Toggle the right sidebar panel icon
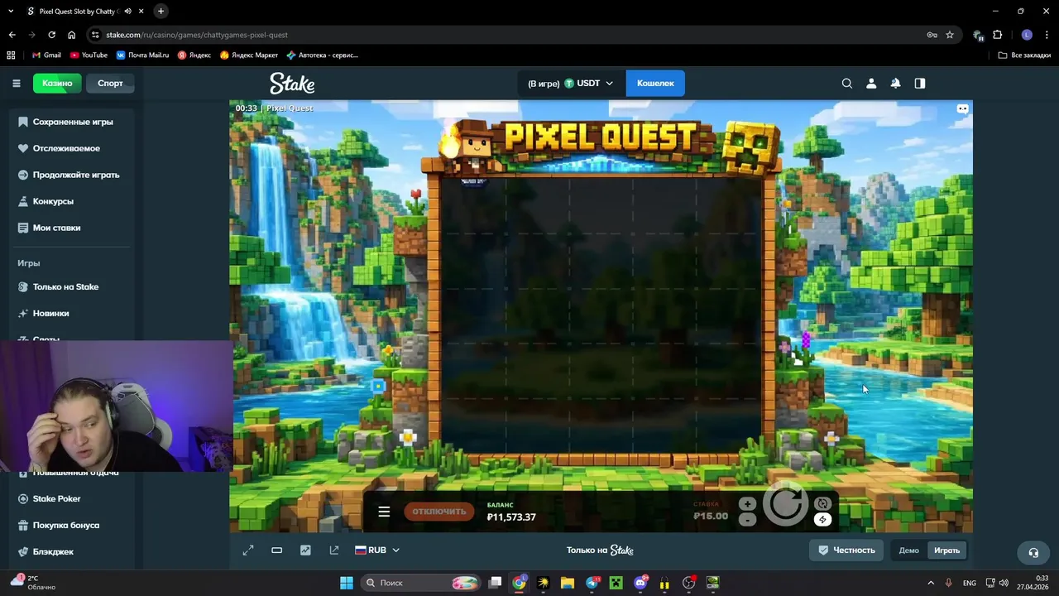 [920, 84]
